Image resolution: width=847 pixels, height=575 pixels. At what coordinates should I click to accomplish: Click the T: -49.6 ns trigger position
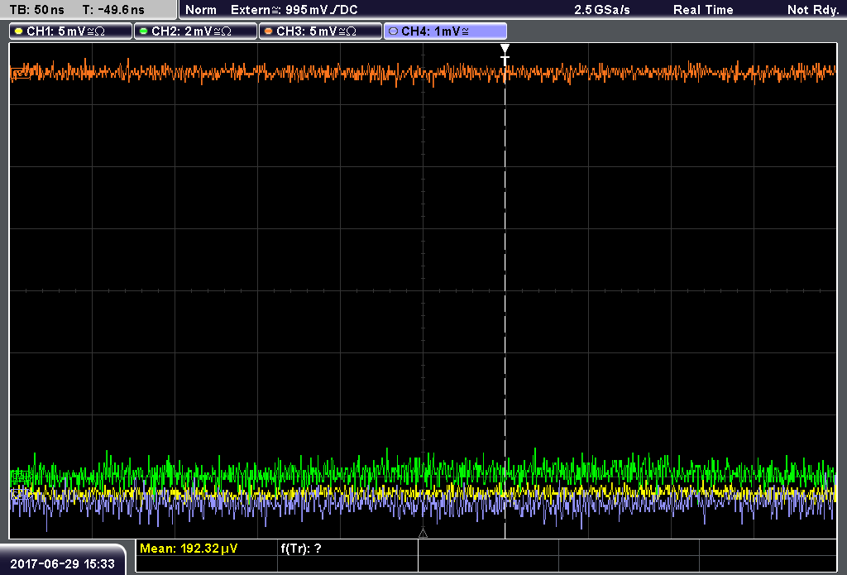pos(113,10)
